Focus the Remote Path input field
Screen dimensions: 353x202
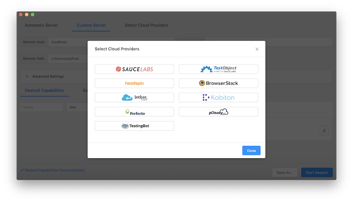(x=68, y=59)
